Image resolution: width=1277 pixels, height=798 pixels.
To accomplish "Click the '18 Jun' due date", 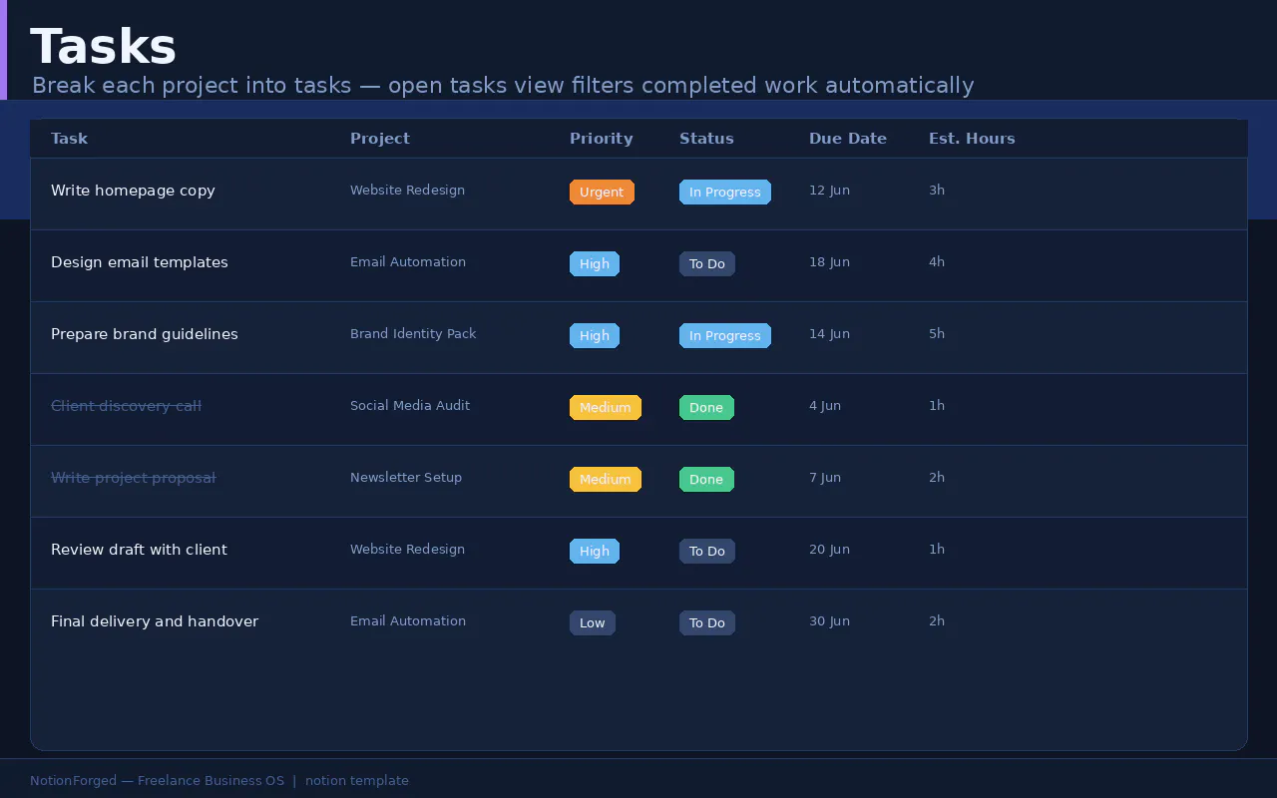I will point(829,262).
